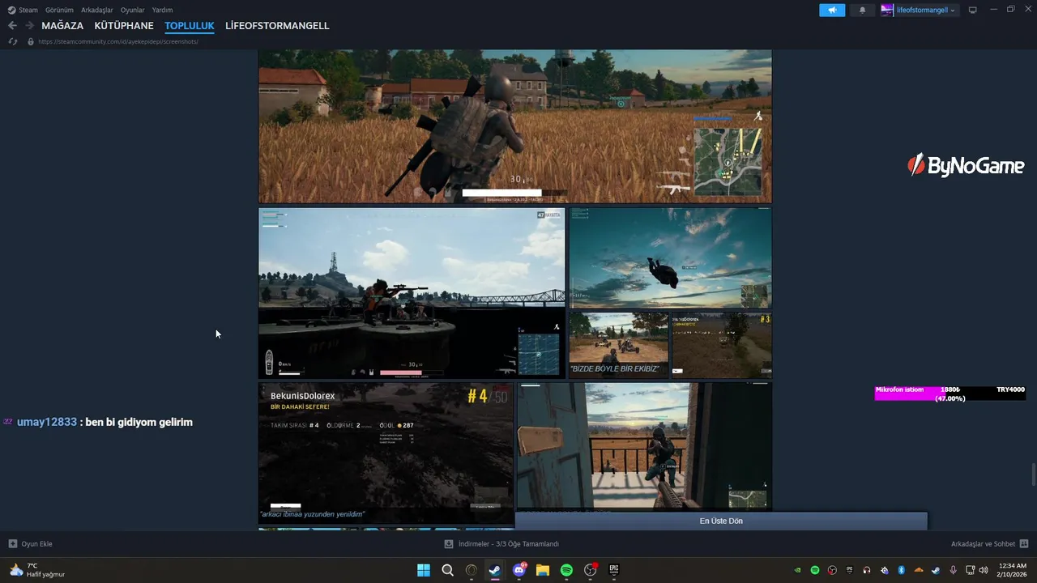Click the Steam system tray icon

click(x=936, y=570)
